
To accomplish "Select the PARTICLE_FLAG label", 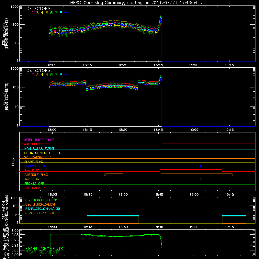I will 36,175.
